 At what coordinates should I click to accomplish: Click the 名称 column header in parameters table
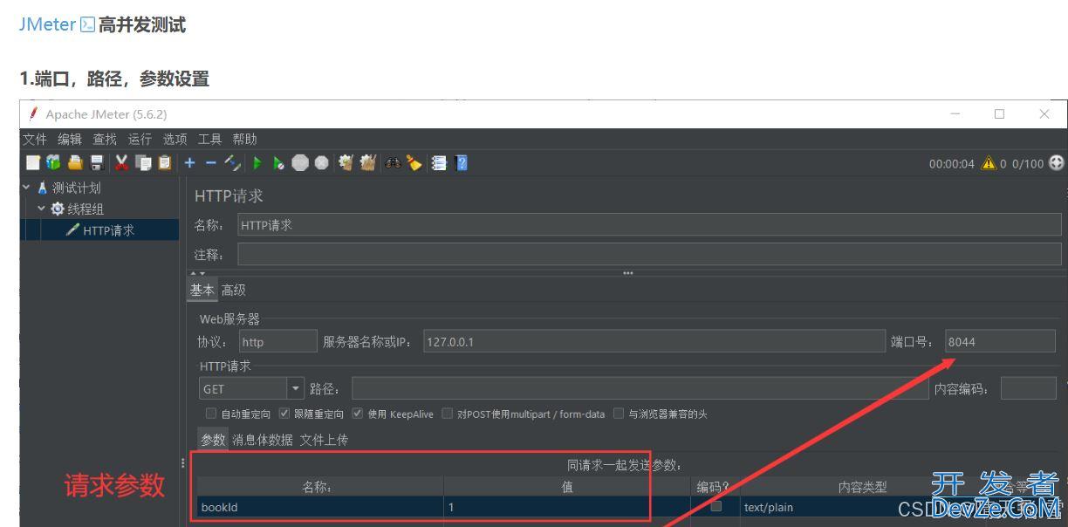pos(320,488)
